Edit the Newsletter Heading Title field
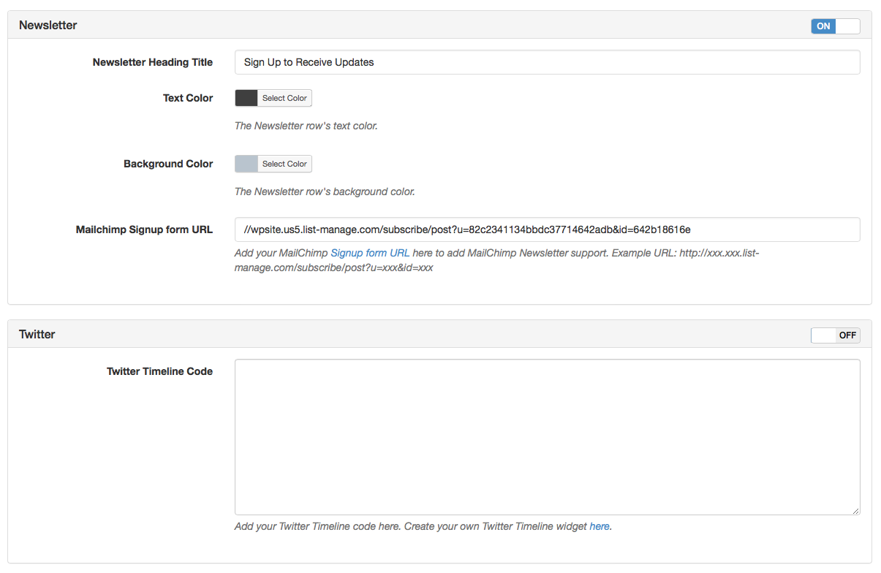Viewport: 881px width, 573px height. 547,62
